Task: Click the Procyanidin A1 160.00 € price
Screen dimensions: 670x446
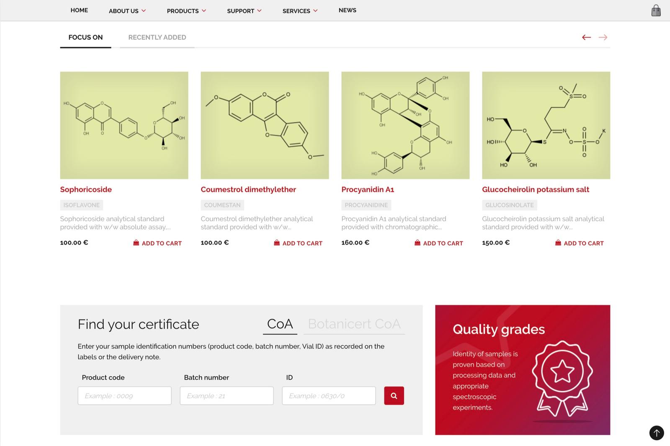Action: pyautogui.click(x=356, y=243)
